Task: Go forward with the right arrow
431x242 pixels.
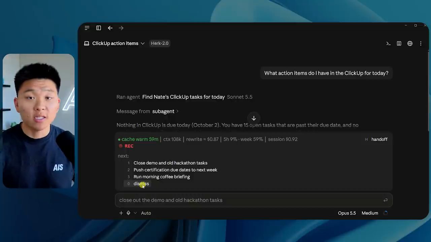Action: (x=121, y=28)
